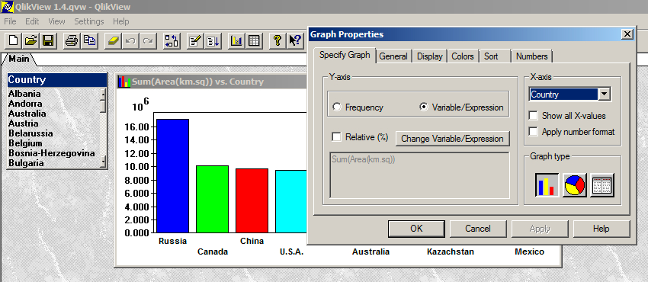Click Change Variable/Expression button
Screen dimensions: 648x282
coord(453,139)
